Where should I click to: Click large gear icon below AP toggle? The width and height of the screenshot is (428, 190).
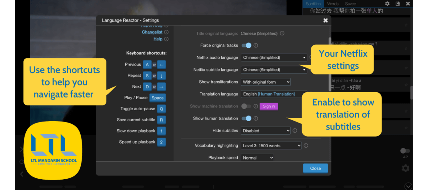point(405,168)
